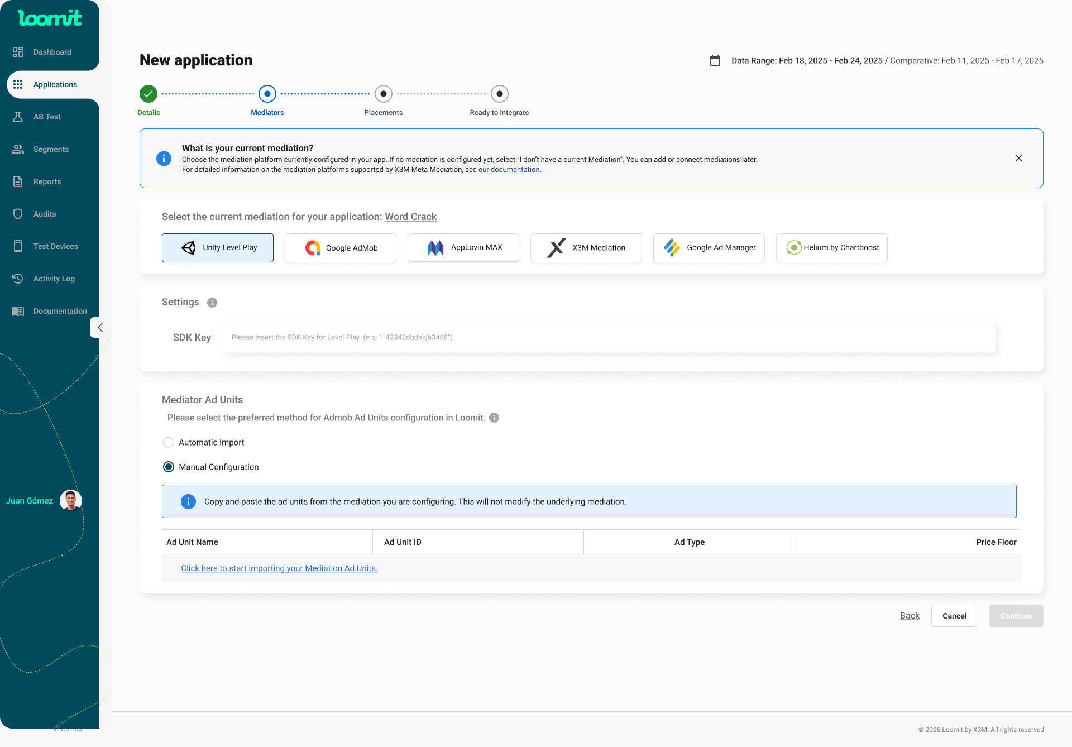
Task: Select Unity Level Play mediation
Action: [218, 248]
